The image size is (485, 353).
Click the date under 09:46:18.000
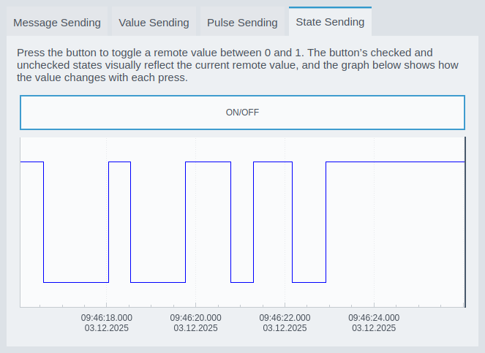107,329
